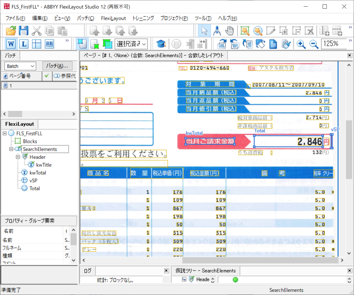Screen dimensions: 354x295
Task: Open the ヘルプ(H) menu
Action: 228,18
